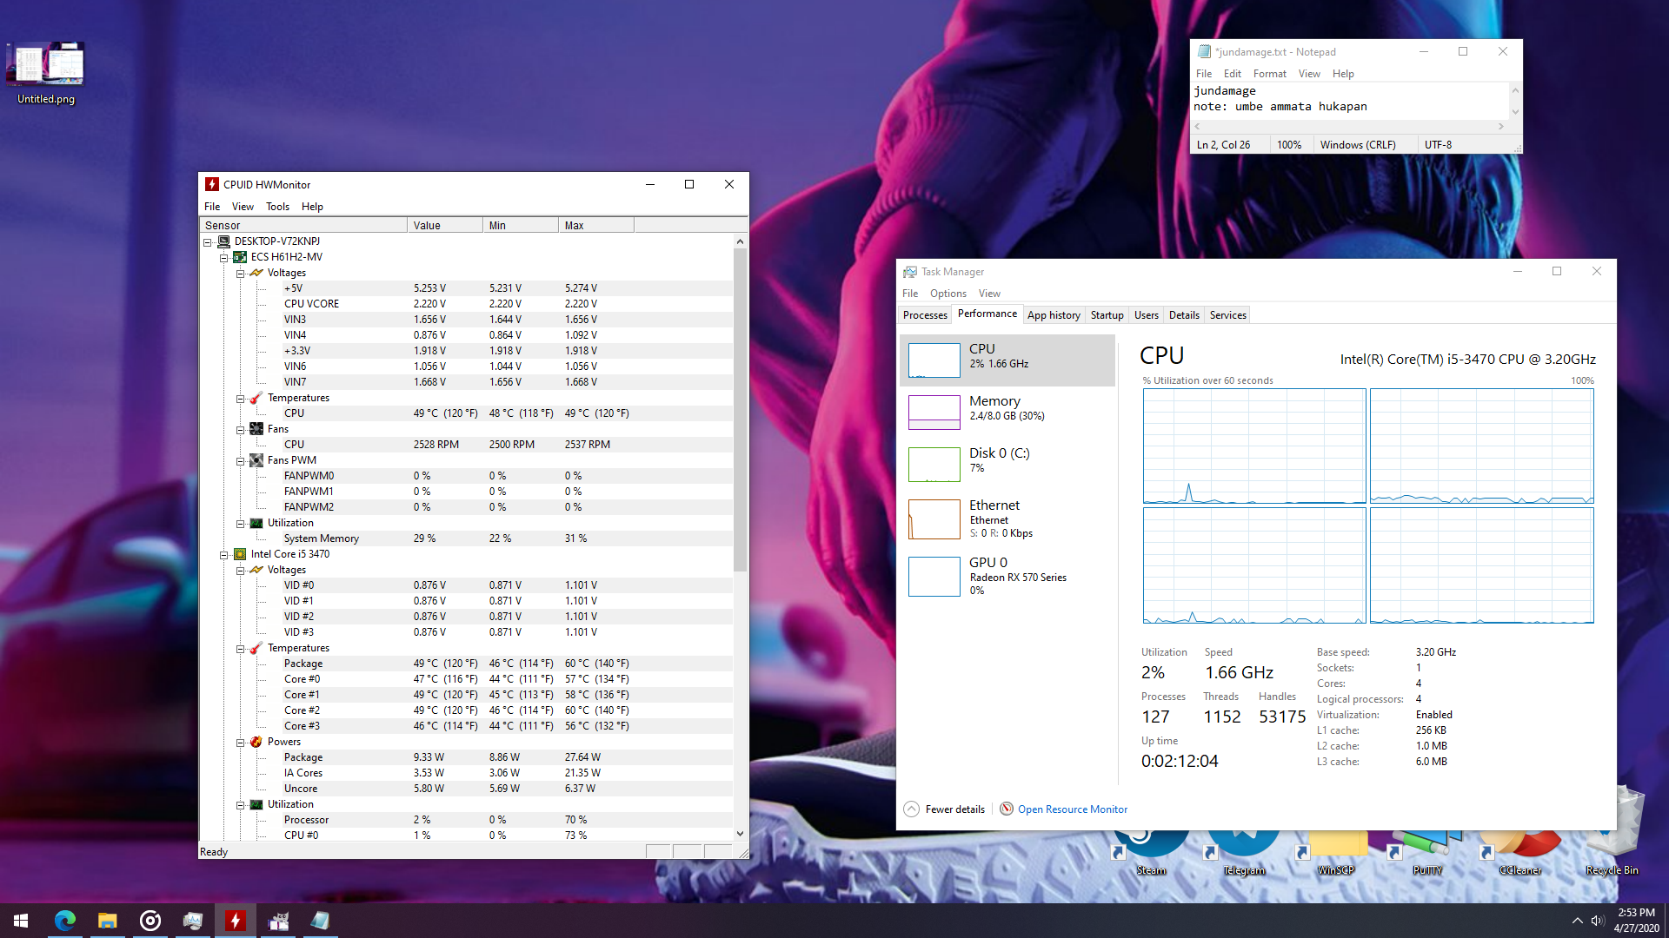The image size is (1669, 938).
Task: Open the Options menu in Task Manager
Action: (948, 294)
